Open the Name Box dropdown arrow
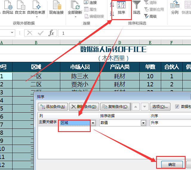Image resolution: width=191 pixels, height=170 pixels. click(x=12, y=33)
